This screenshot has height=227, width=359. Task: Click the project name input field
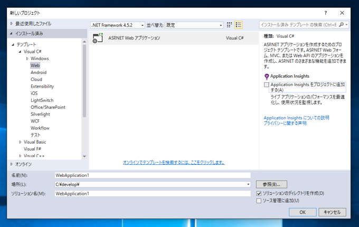153,175
